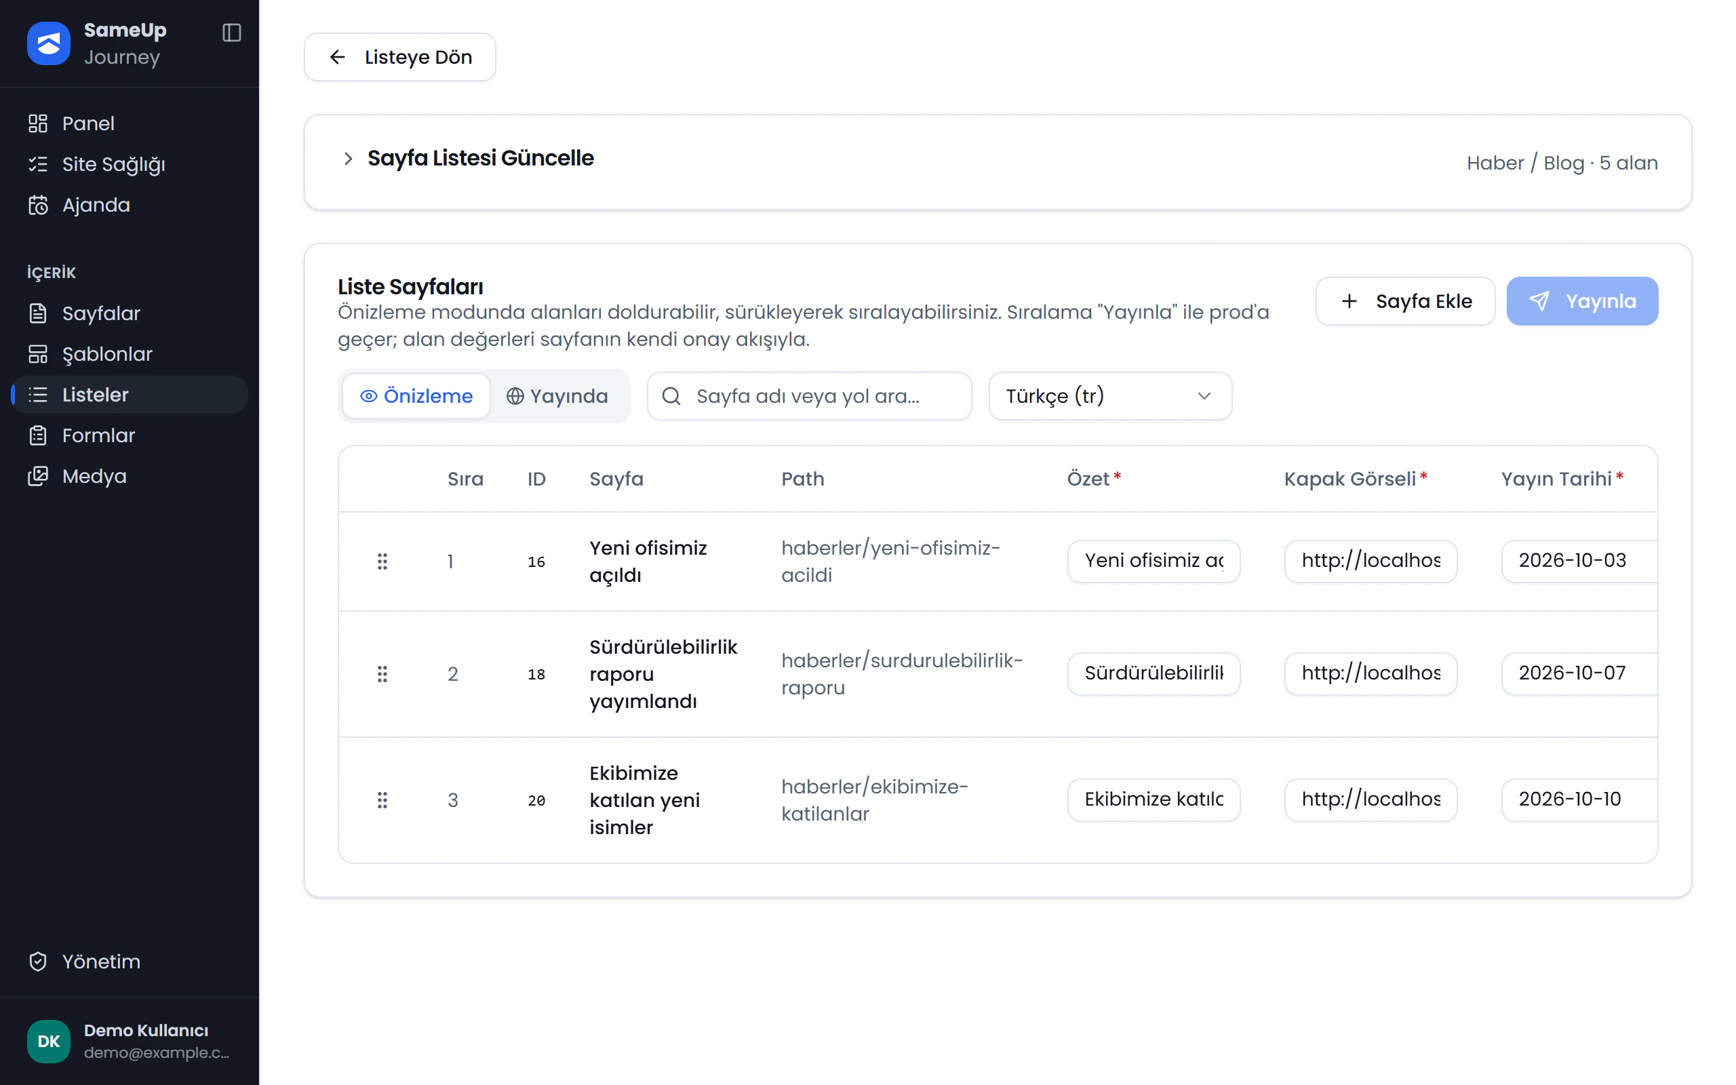Grab drag handle for Ekibimize katılan row
1736x1085 pixels.
[x=382, y=800]
